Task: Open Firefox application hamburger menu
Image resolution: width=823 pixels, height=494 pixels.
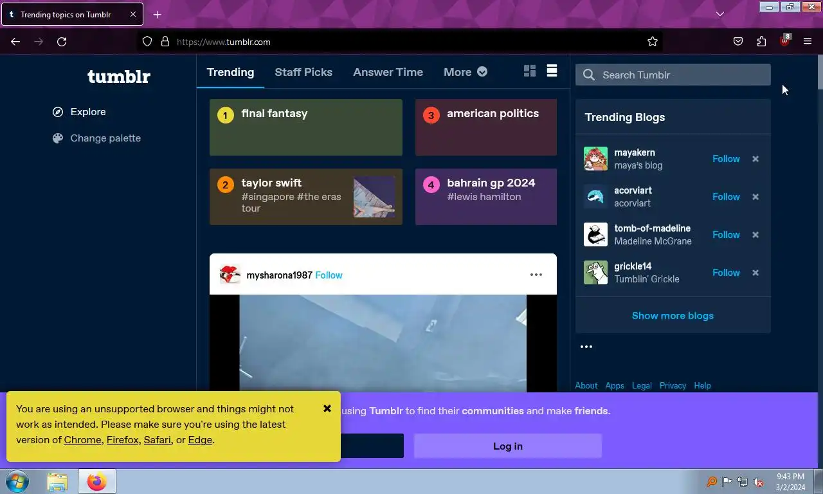Action: 808,42
